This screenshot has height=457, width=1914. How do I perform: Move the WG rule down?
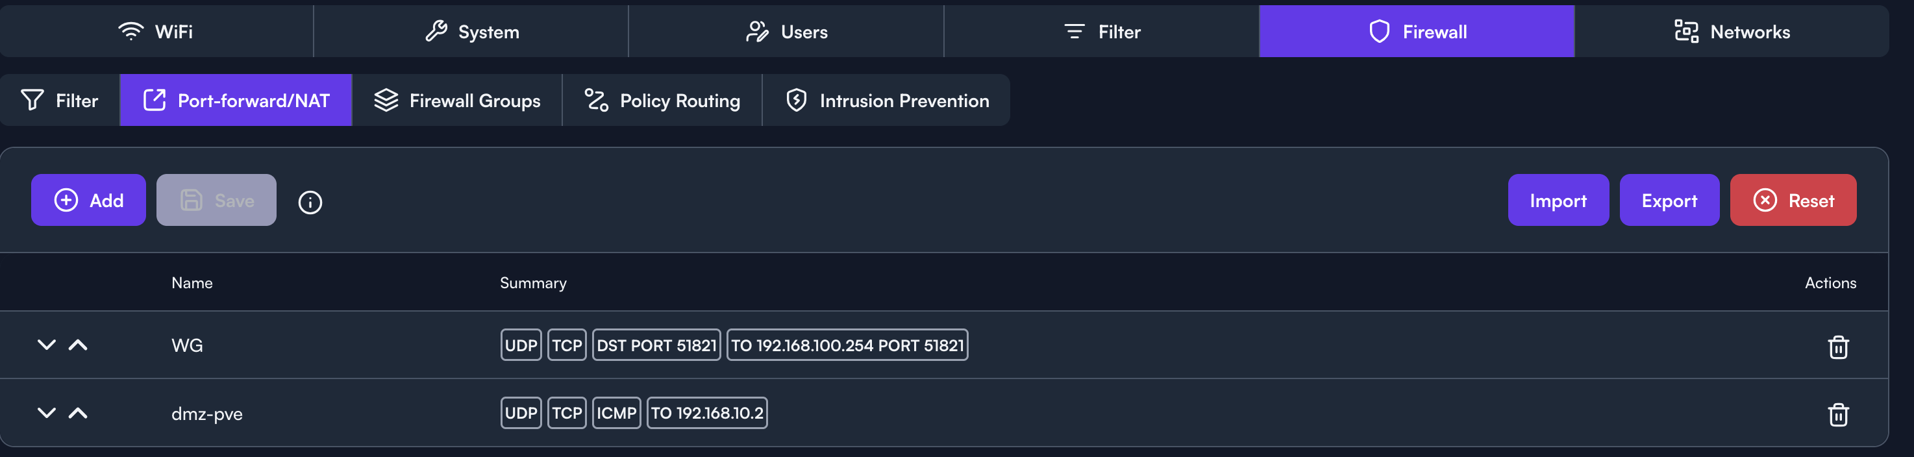point(47,345)
